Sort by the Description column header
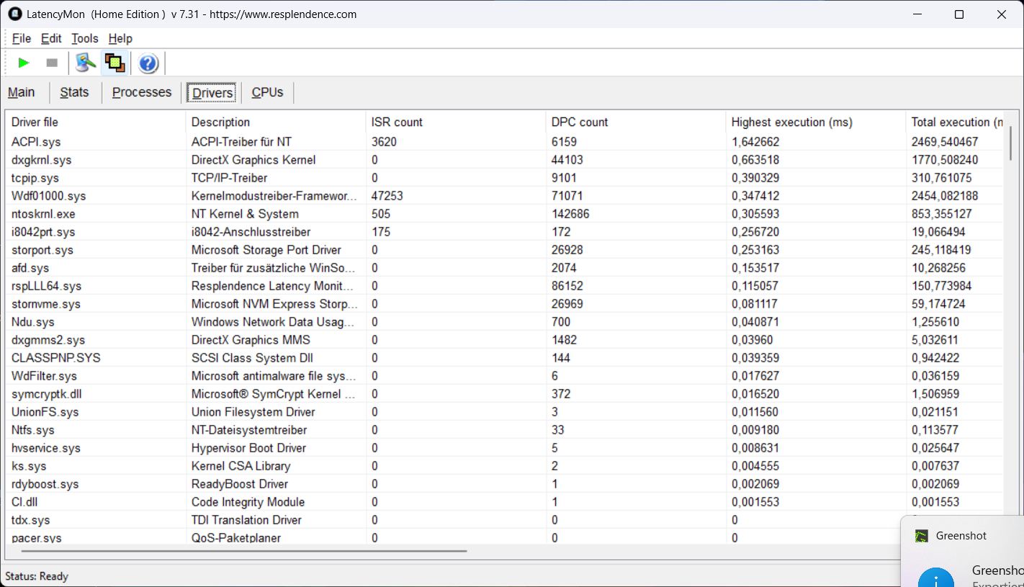Screen dimensions: 1024x587 [x=276, y=122]
